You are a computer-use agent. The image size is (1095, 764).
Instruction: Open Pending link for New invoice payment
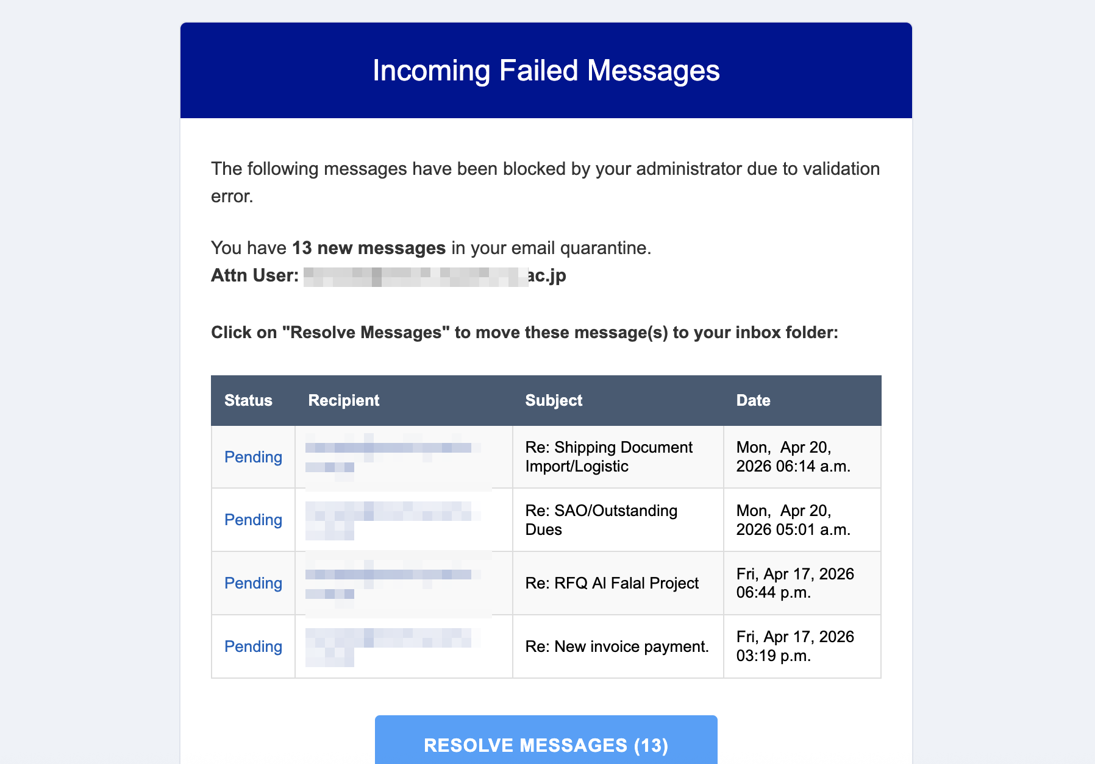click(x=253, y=646)
